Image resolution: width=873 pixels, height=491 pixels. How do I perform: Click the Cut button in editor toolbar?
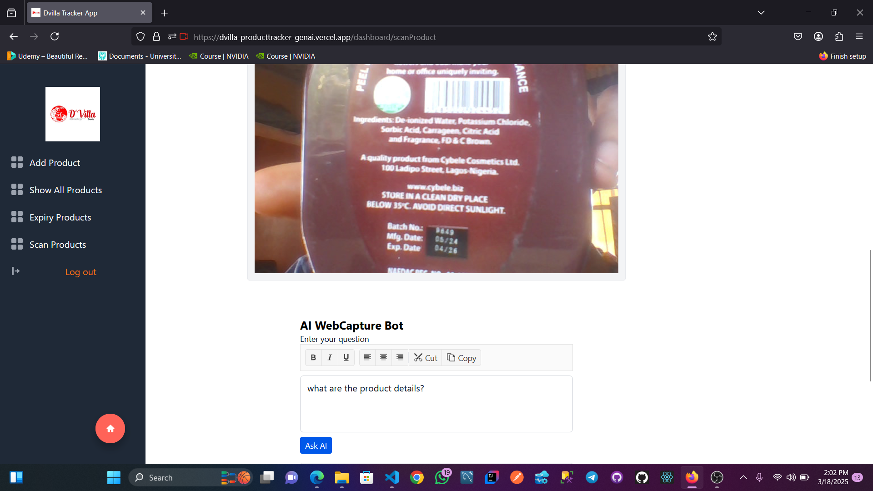pyautogui.click(x=426, y=358)
